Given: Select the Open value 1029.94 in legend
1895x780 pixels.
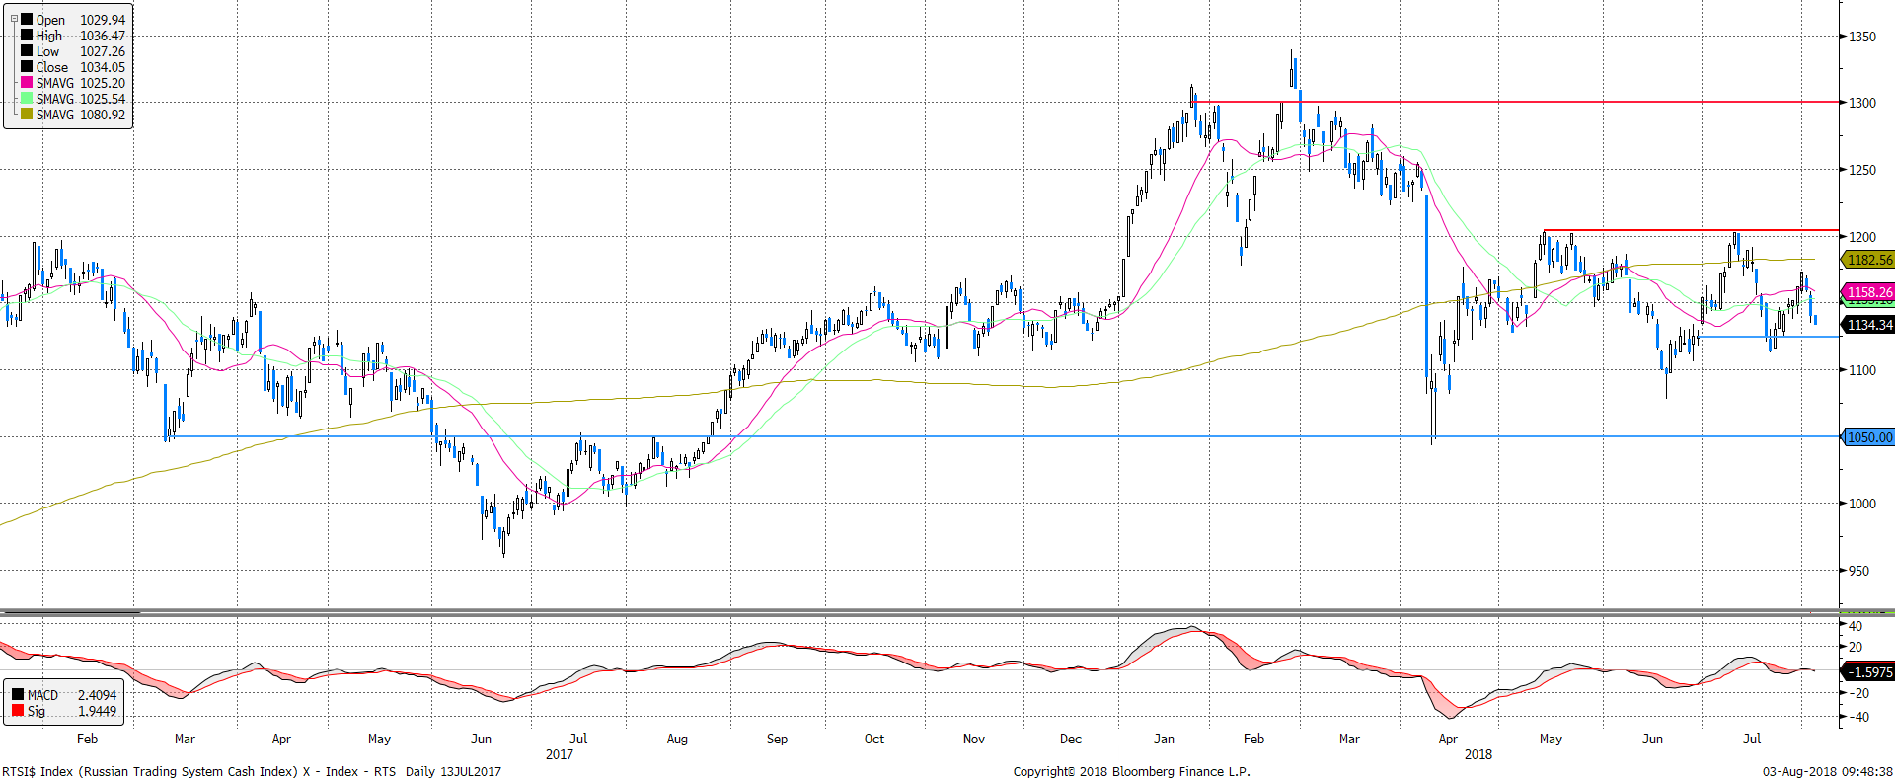Looking at the screenshot, I should [103, 20].
